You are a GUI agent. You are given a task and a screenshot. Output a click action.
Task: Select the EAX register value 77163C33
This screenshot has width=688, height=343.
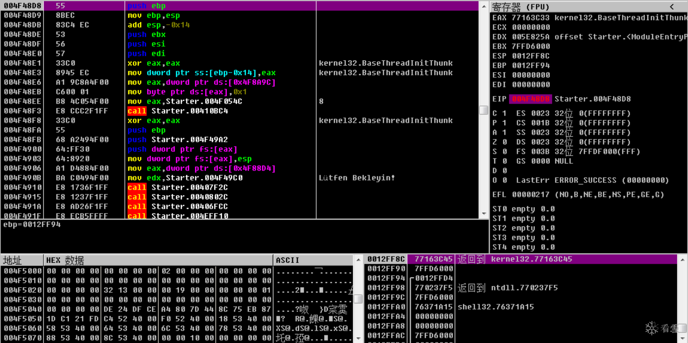tap(531, 18)
